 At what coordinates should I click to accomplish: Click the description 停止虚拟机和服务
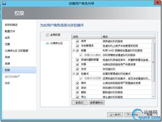pyautogui.click(x=113, y=97)
